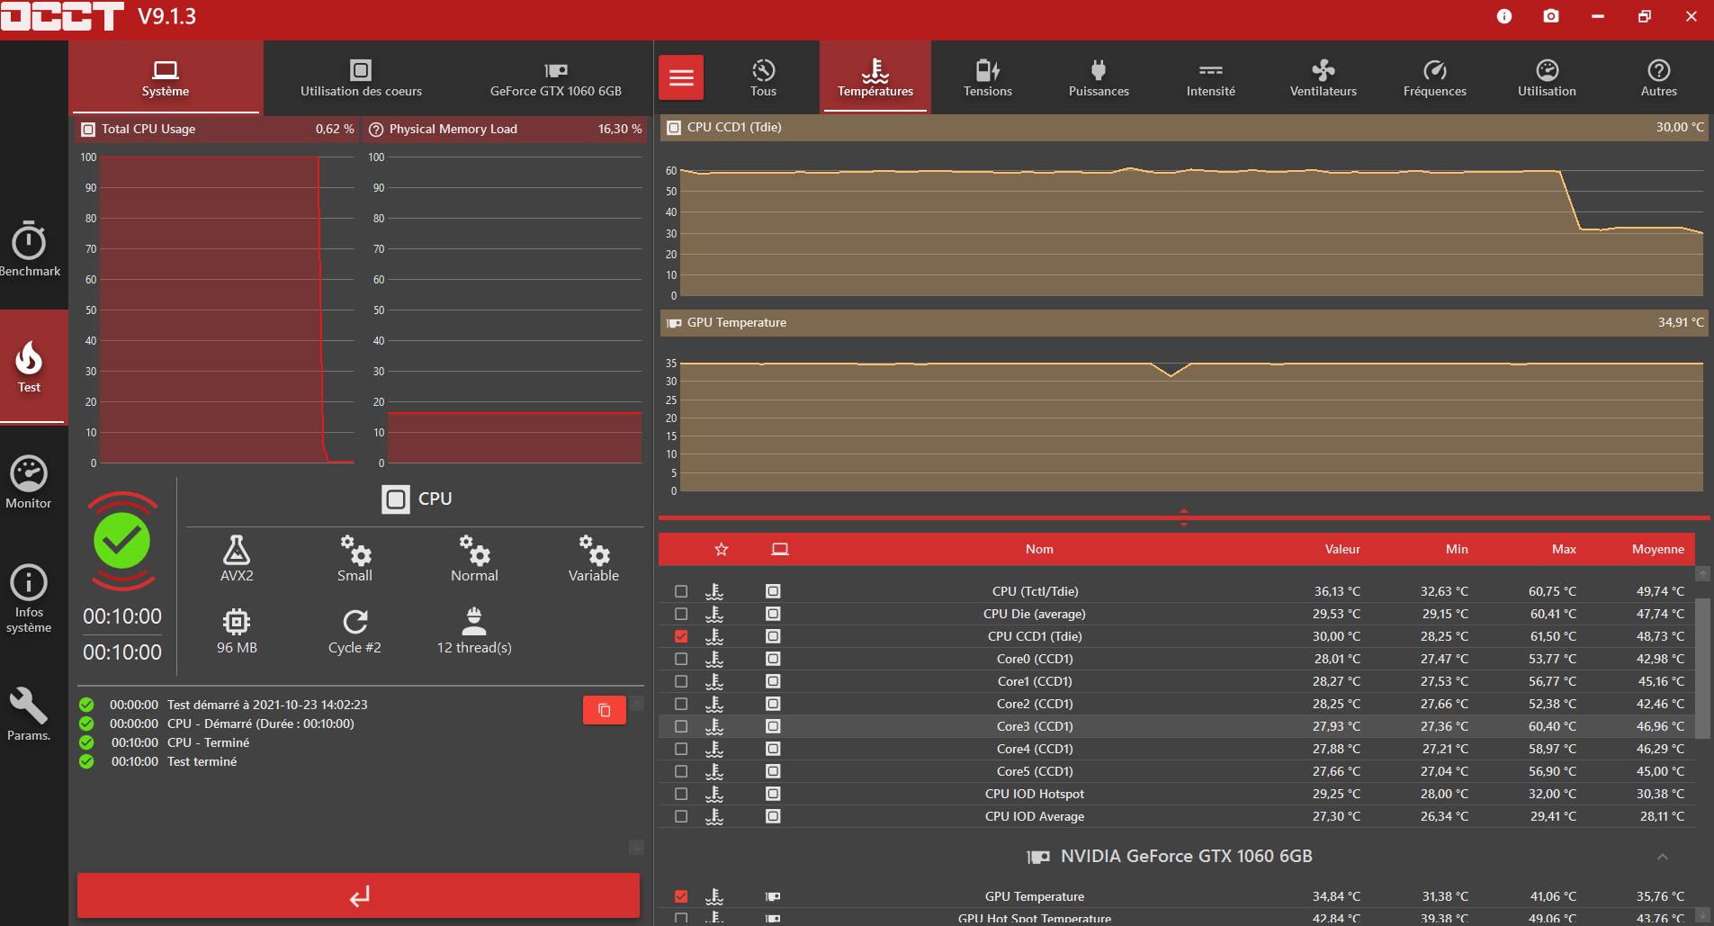Switch to the Ventilateurs tab
The width and height of the screenshot is (1714, 926).
(1323, 77)
